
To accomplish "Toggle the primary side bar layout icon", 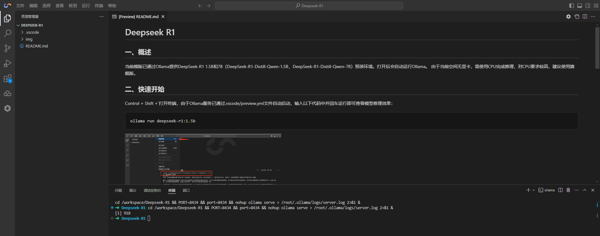I will click(572, 6).
